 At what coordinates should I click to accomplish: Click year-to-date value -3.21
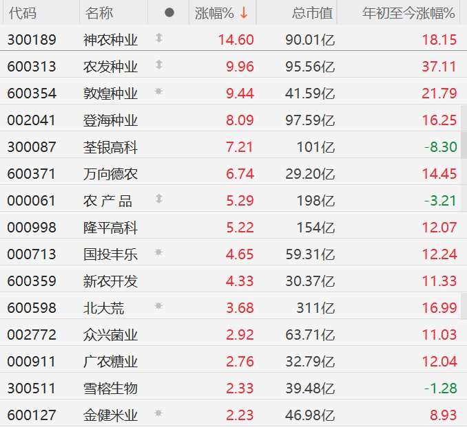pyautogui.click(x=441, y=201)
